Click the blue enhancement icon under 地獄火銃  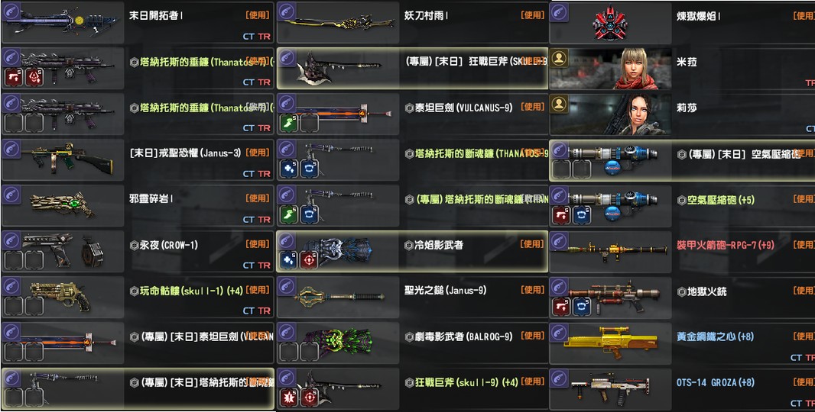pos(582,306)
